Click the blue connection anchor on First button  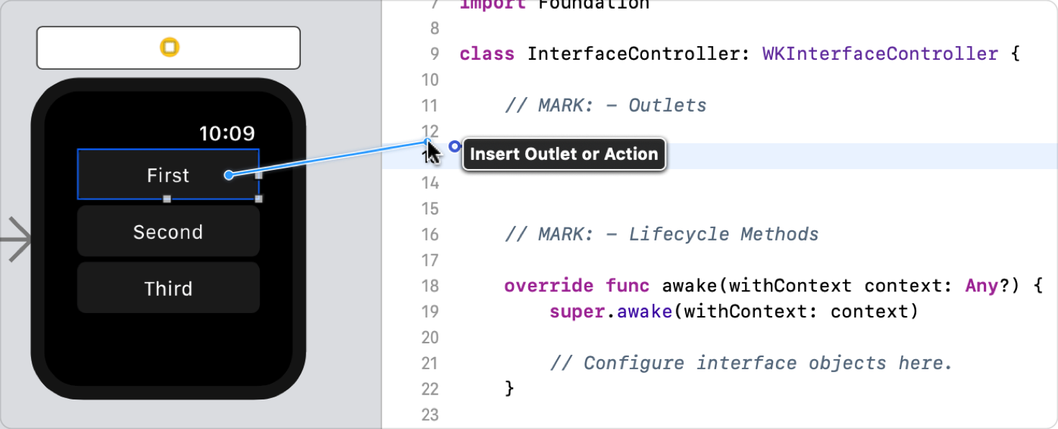tap(229, 175)
